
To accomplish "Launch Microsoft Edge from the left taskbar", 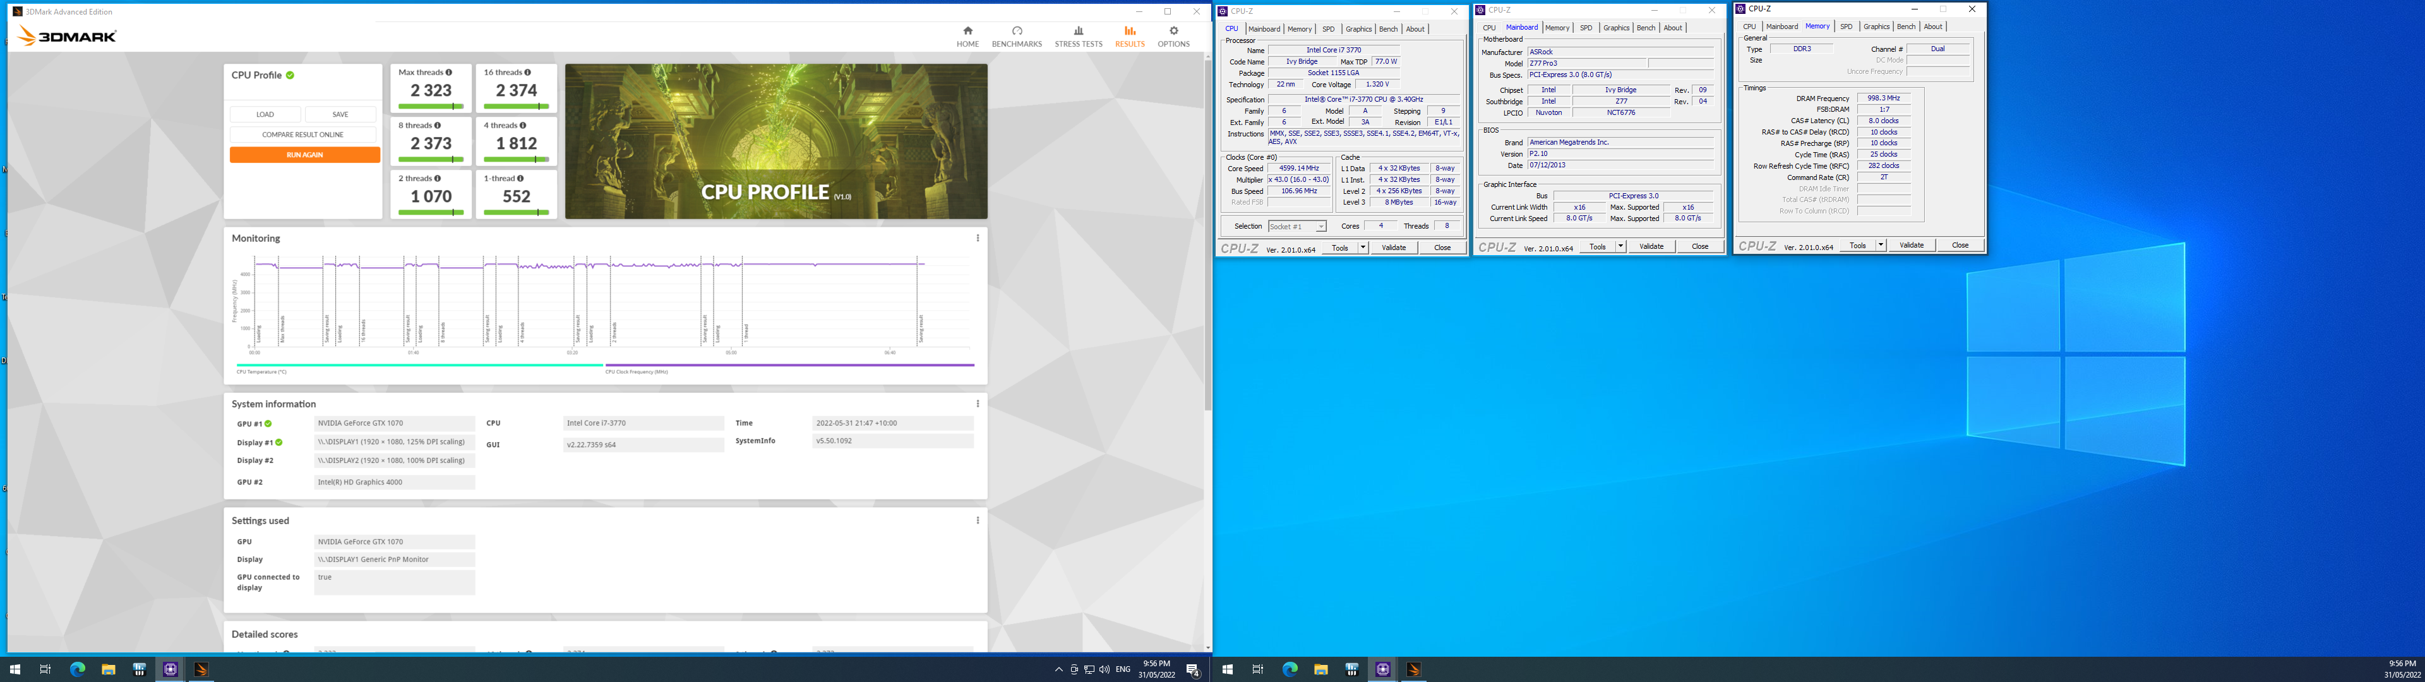I will tap(77, 670).
